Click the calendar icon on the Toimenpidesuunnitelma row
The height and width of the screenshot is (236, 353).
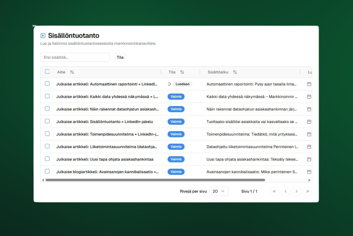click(x=309, y=134)
